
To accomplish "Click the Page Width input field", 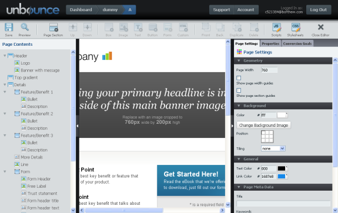I will [269, 70].
